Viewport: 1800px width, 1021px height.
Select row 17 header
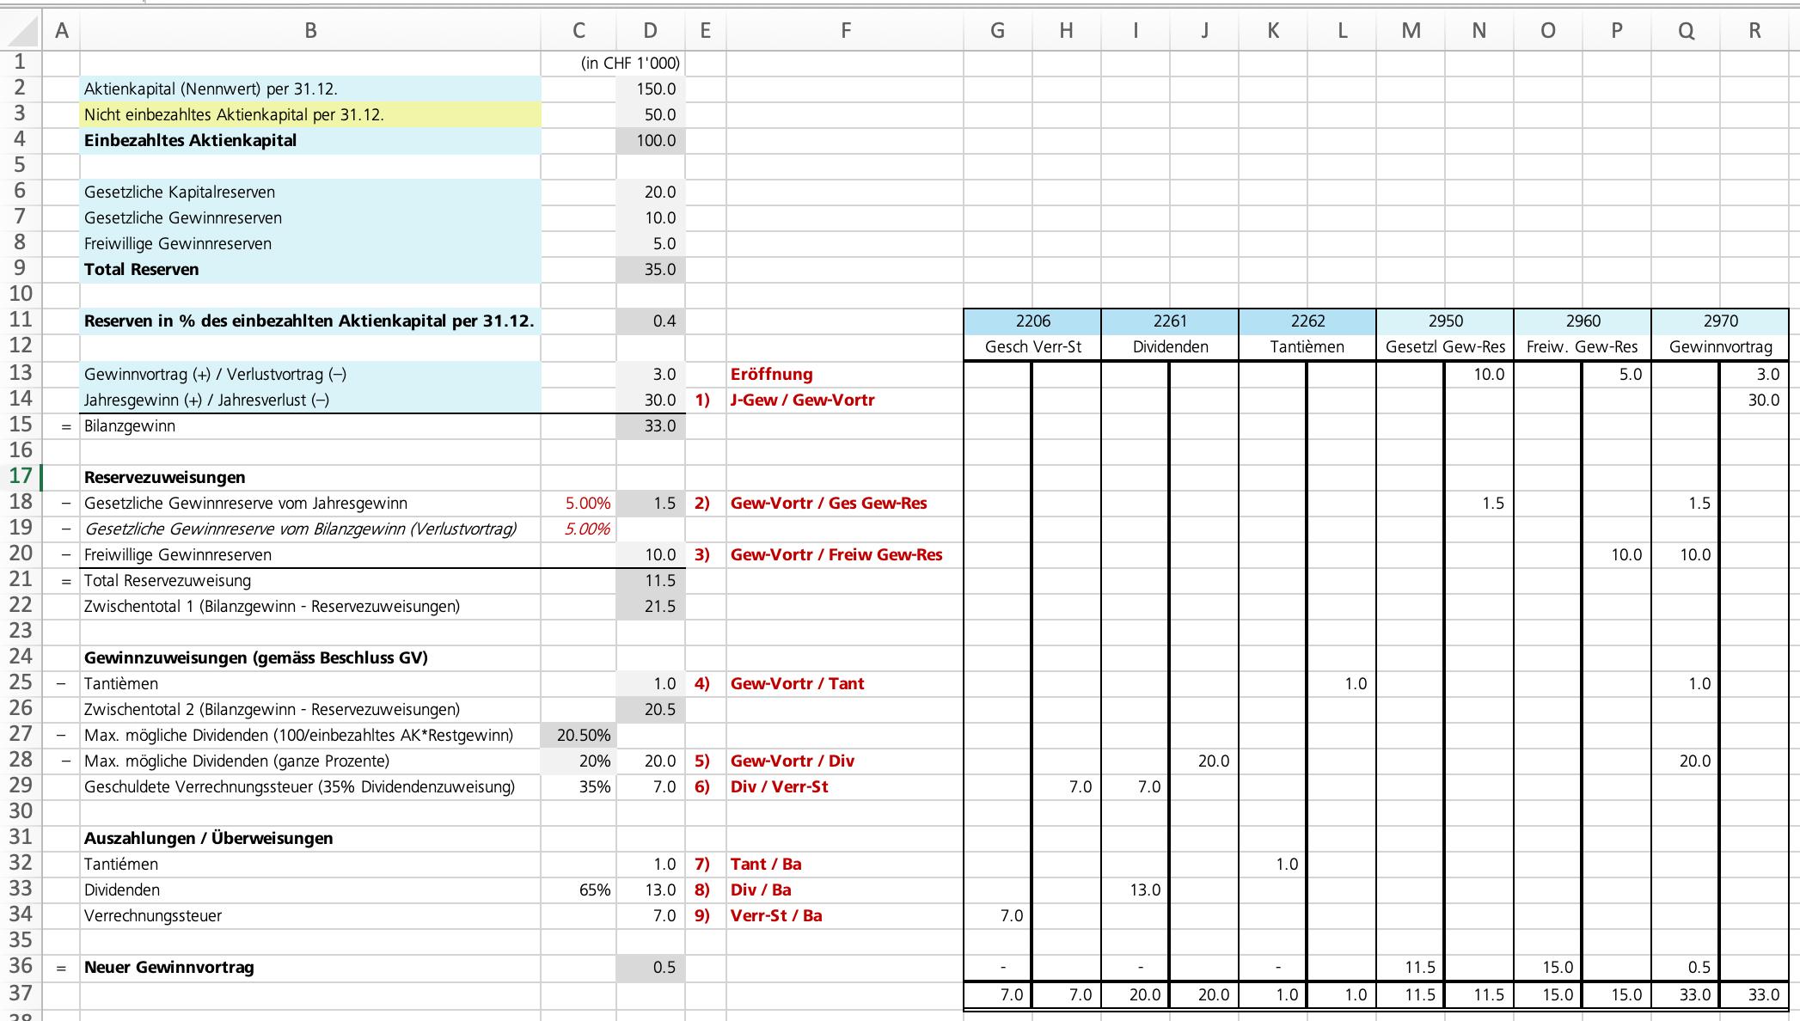click(21, 476)
